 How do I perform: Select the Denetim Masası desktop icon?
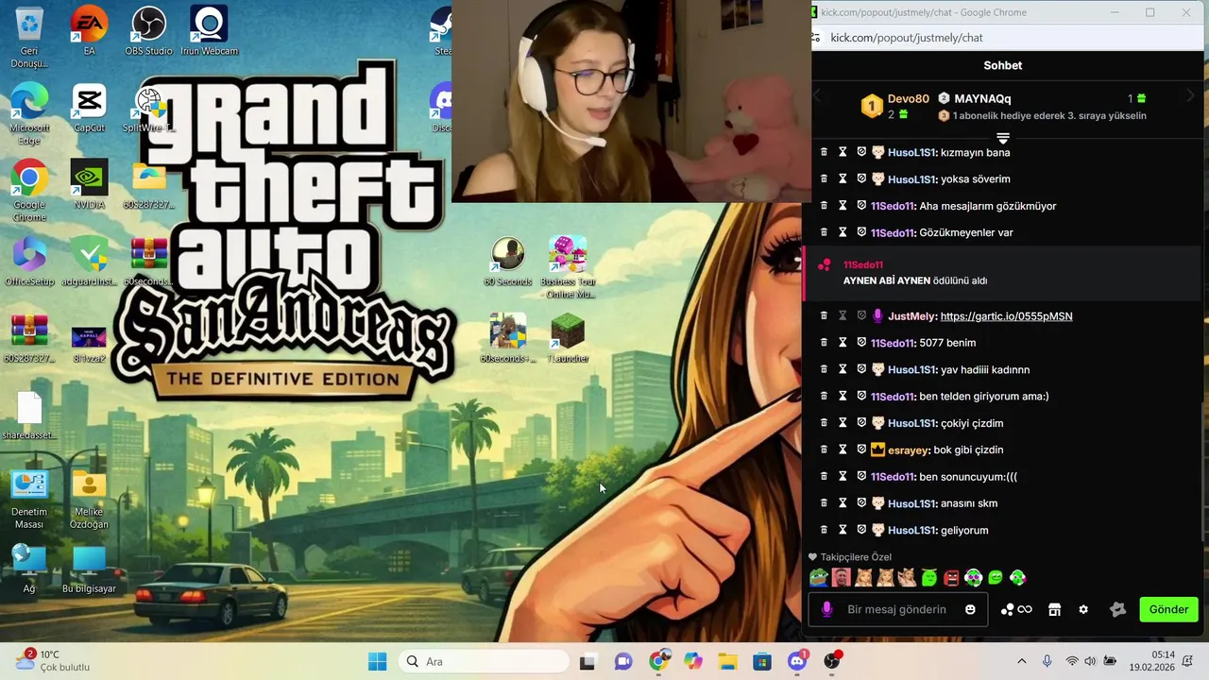pyautogui.click(x=29, y=500)
